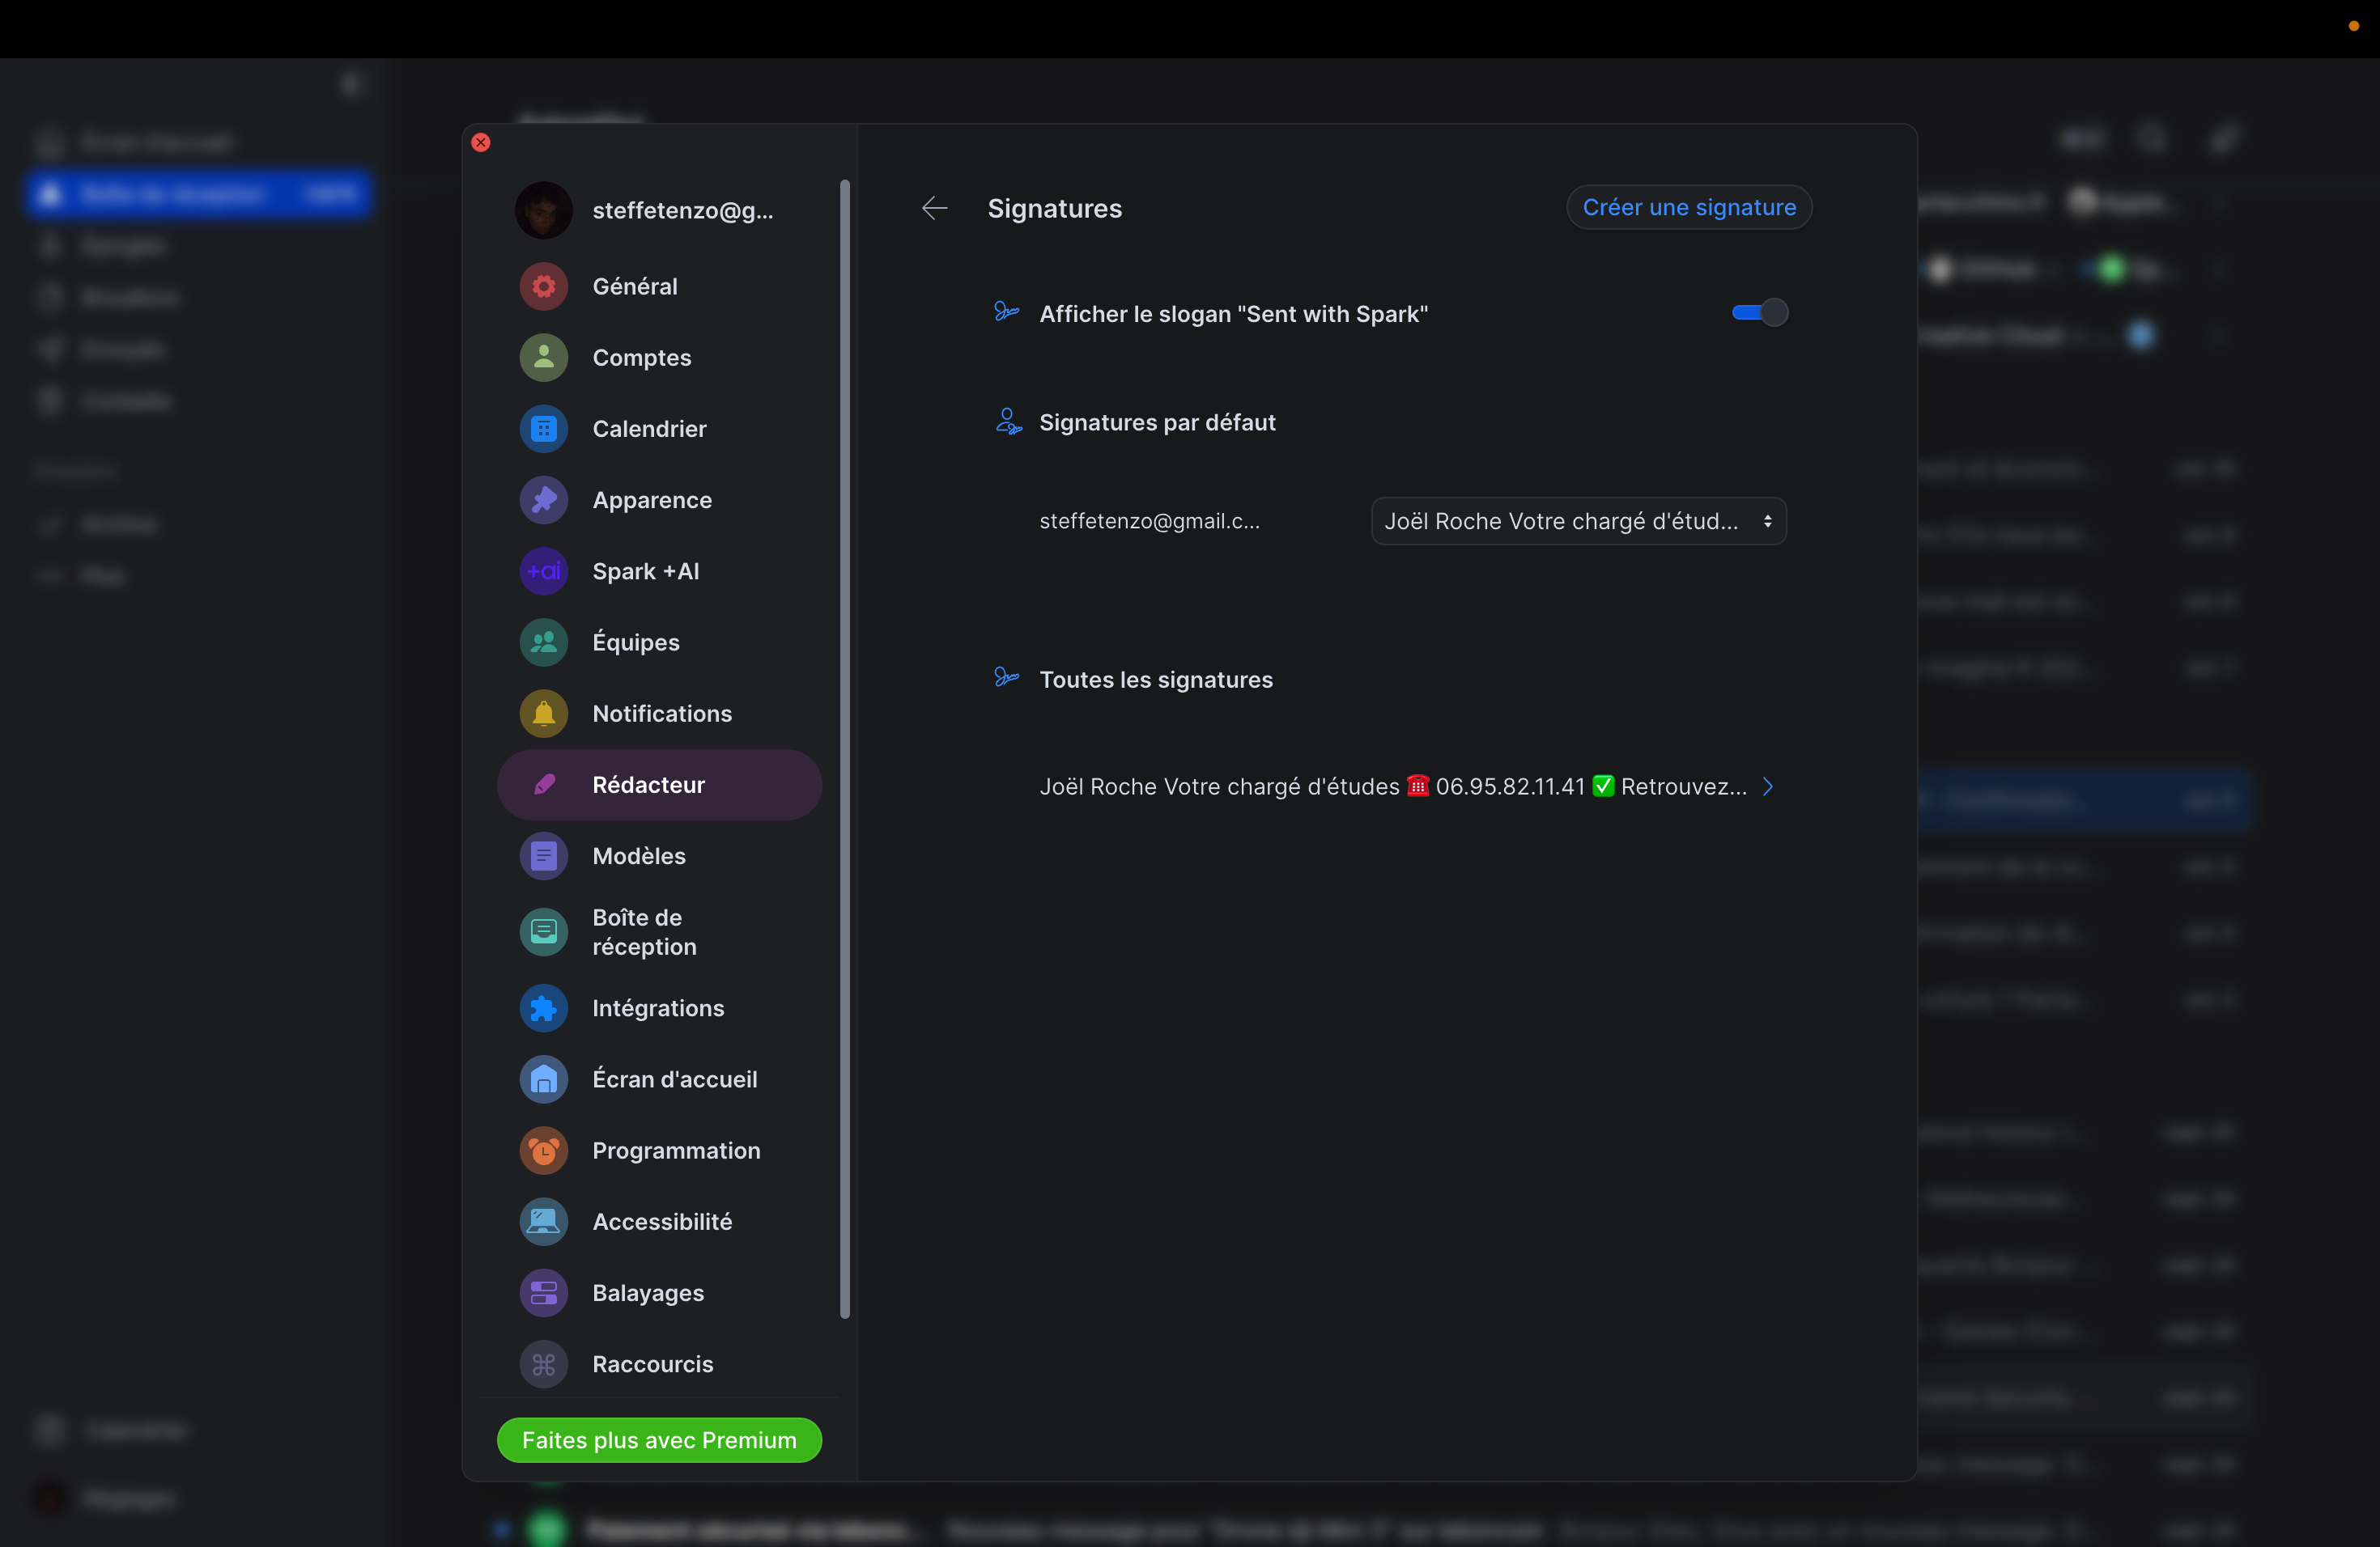Open Comptes via person icon
Image resolution: width=2380 pixels, height=1547 pixels.
click(543, 358)
